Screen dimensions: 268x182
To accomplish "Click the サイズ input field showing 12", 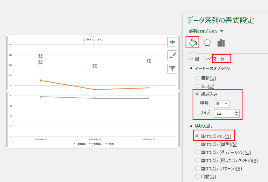I will click(224, 113).
